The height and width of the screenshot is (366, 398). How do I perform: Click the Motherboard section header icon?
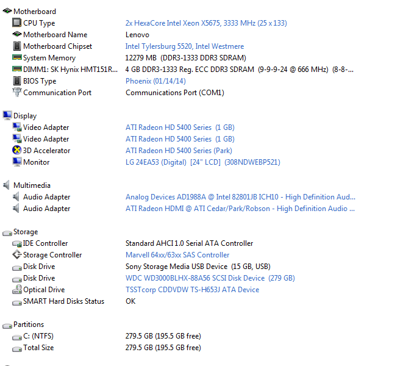(7, 11)
